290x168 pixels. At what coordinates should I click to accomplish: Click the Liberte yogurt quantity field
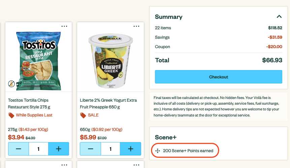tap(110, 149)
